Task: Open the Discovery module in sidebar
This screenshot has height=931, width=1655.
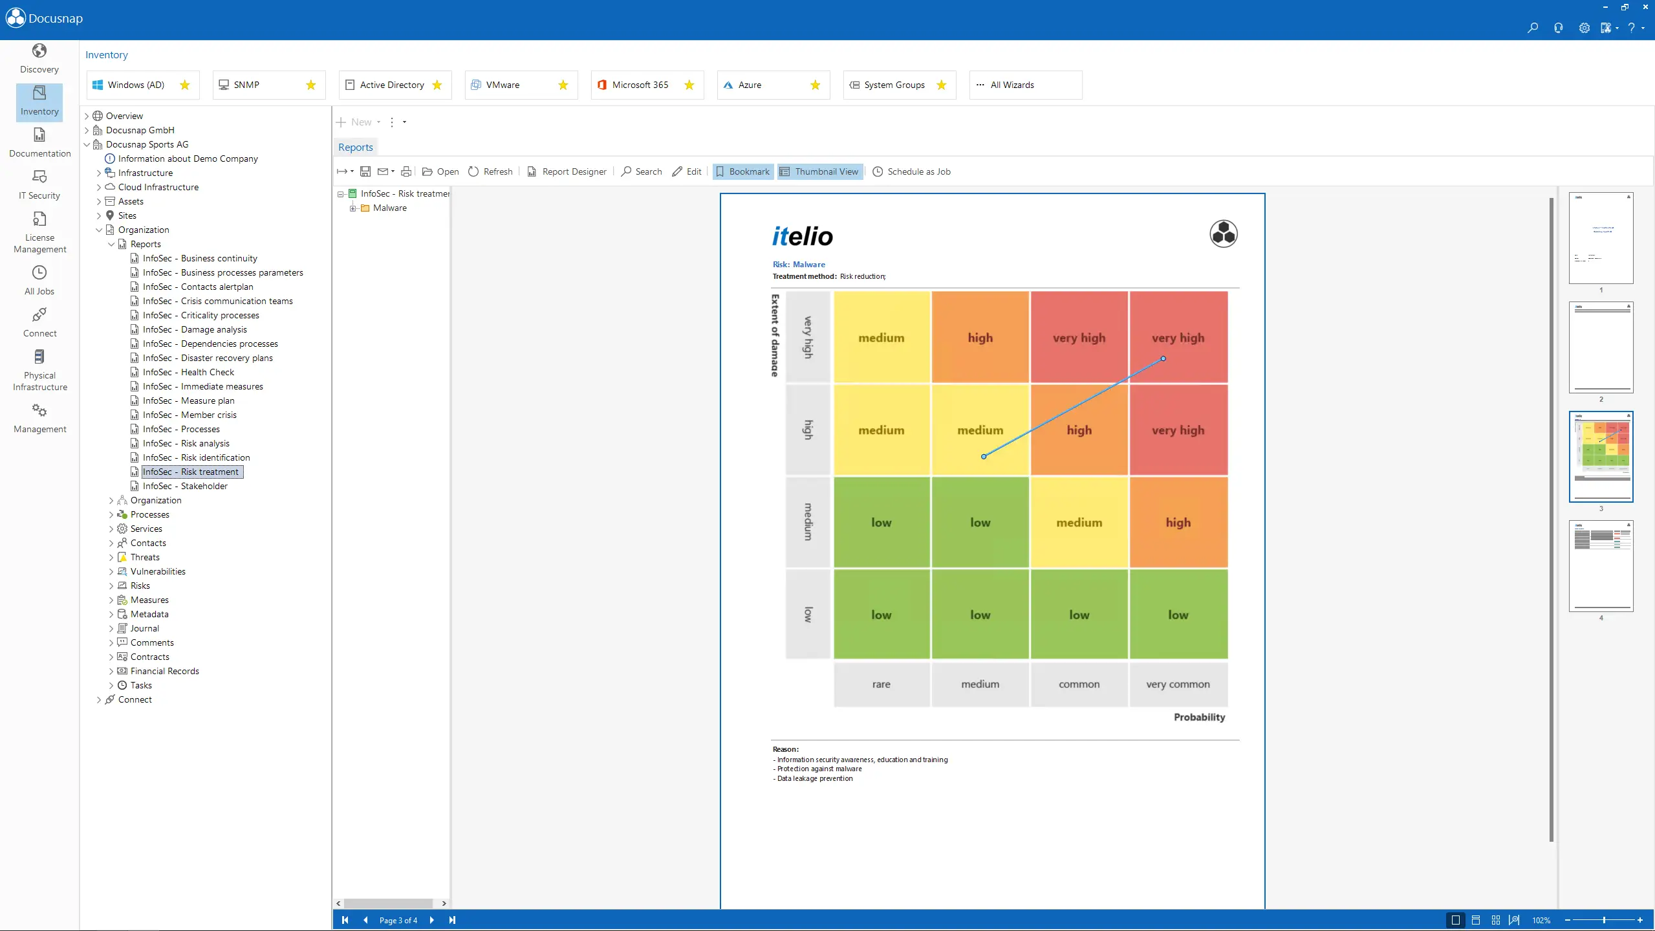Action: click(x=39, y=58)
